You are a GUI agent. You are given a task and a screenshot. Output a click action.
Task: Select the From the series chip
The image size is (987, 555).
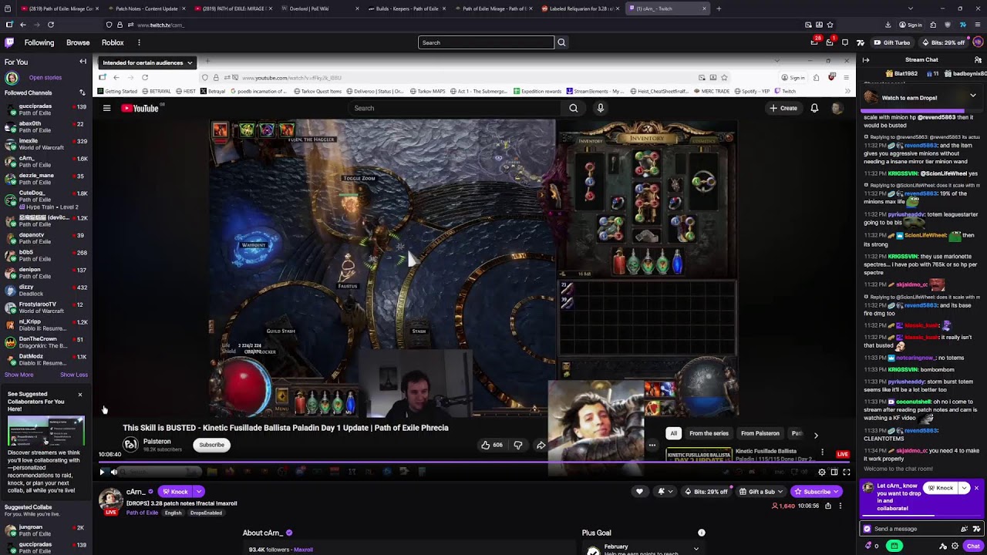pyautogui.click(x=709, y=433)
